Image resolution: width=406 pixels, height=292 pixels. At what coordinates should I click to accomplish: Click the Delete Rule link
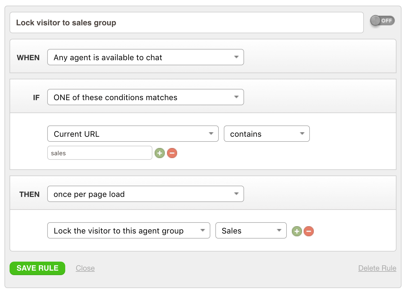coord(377,268)
